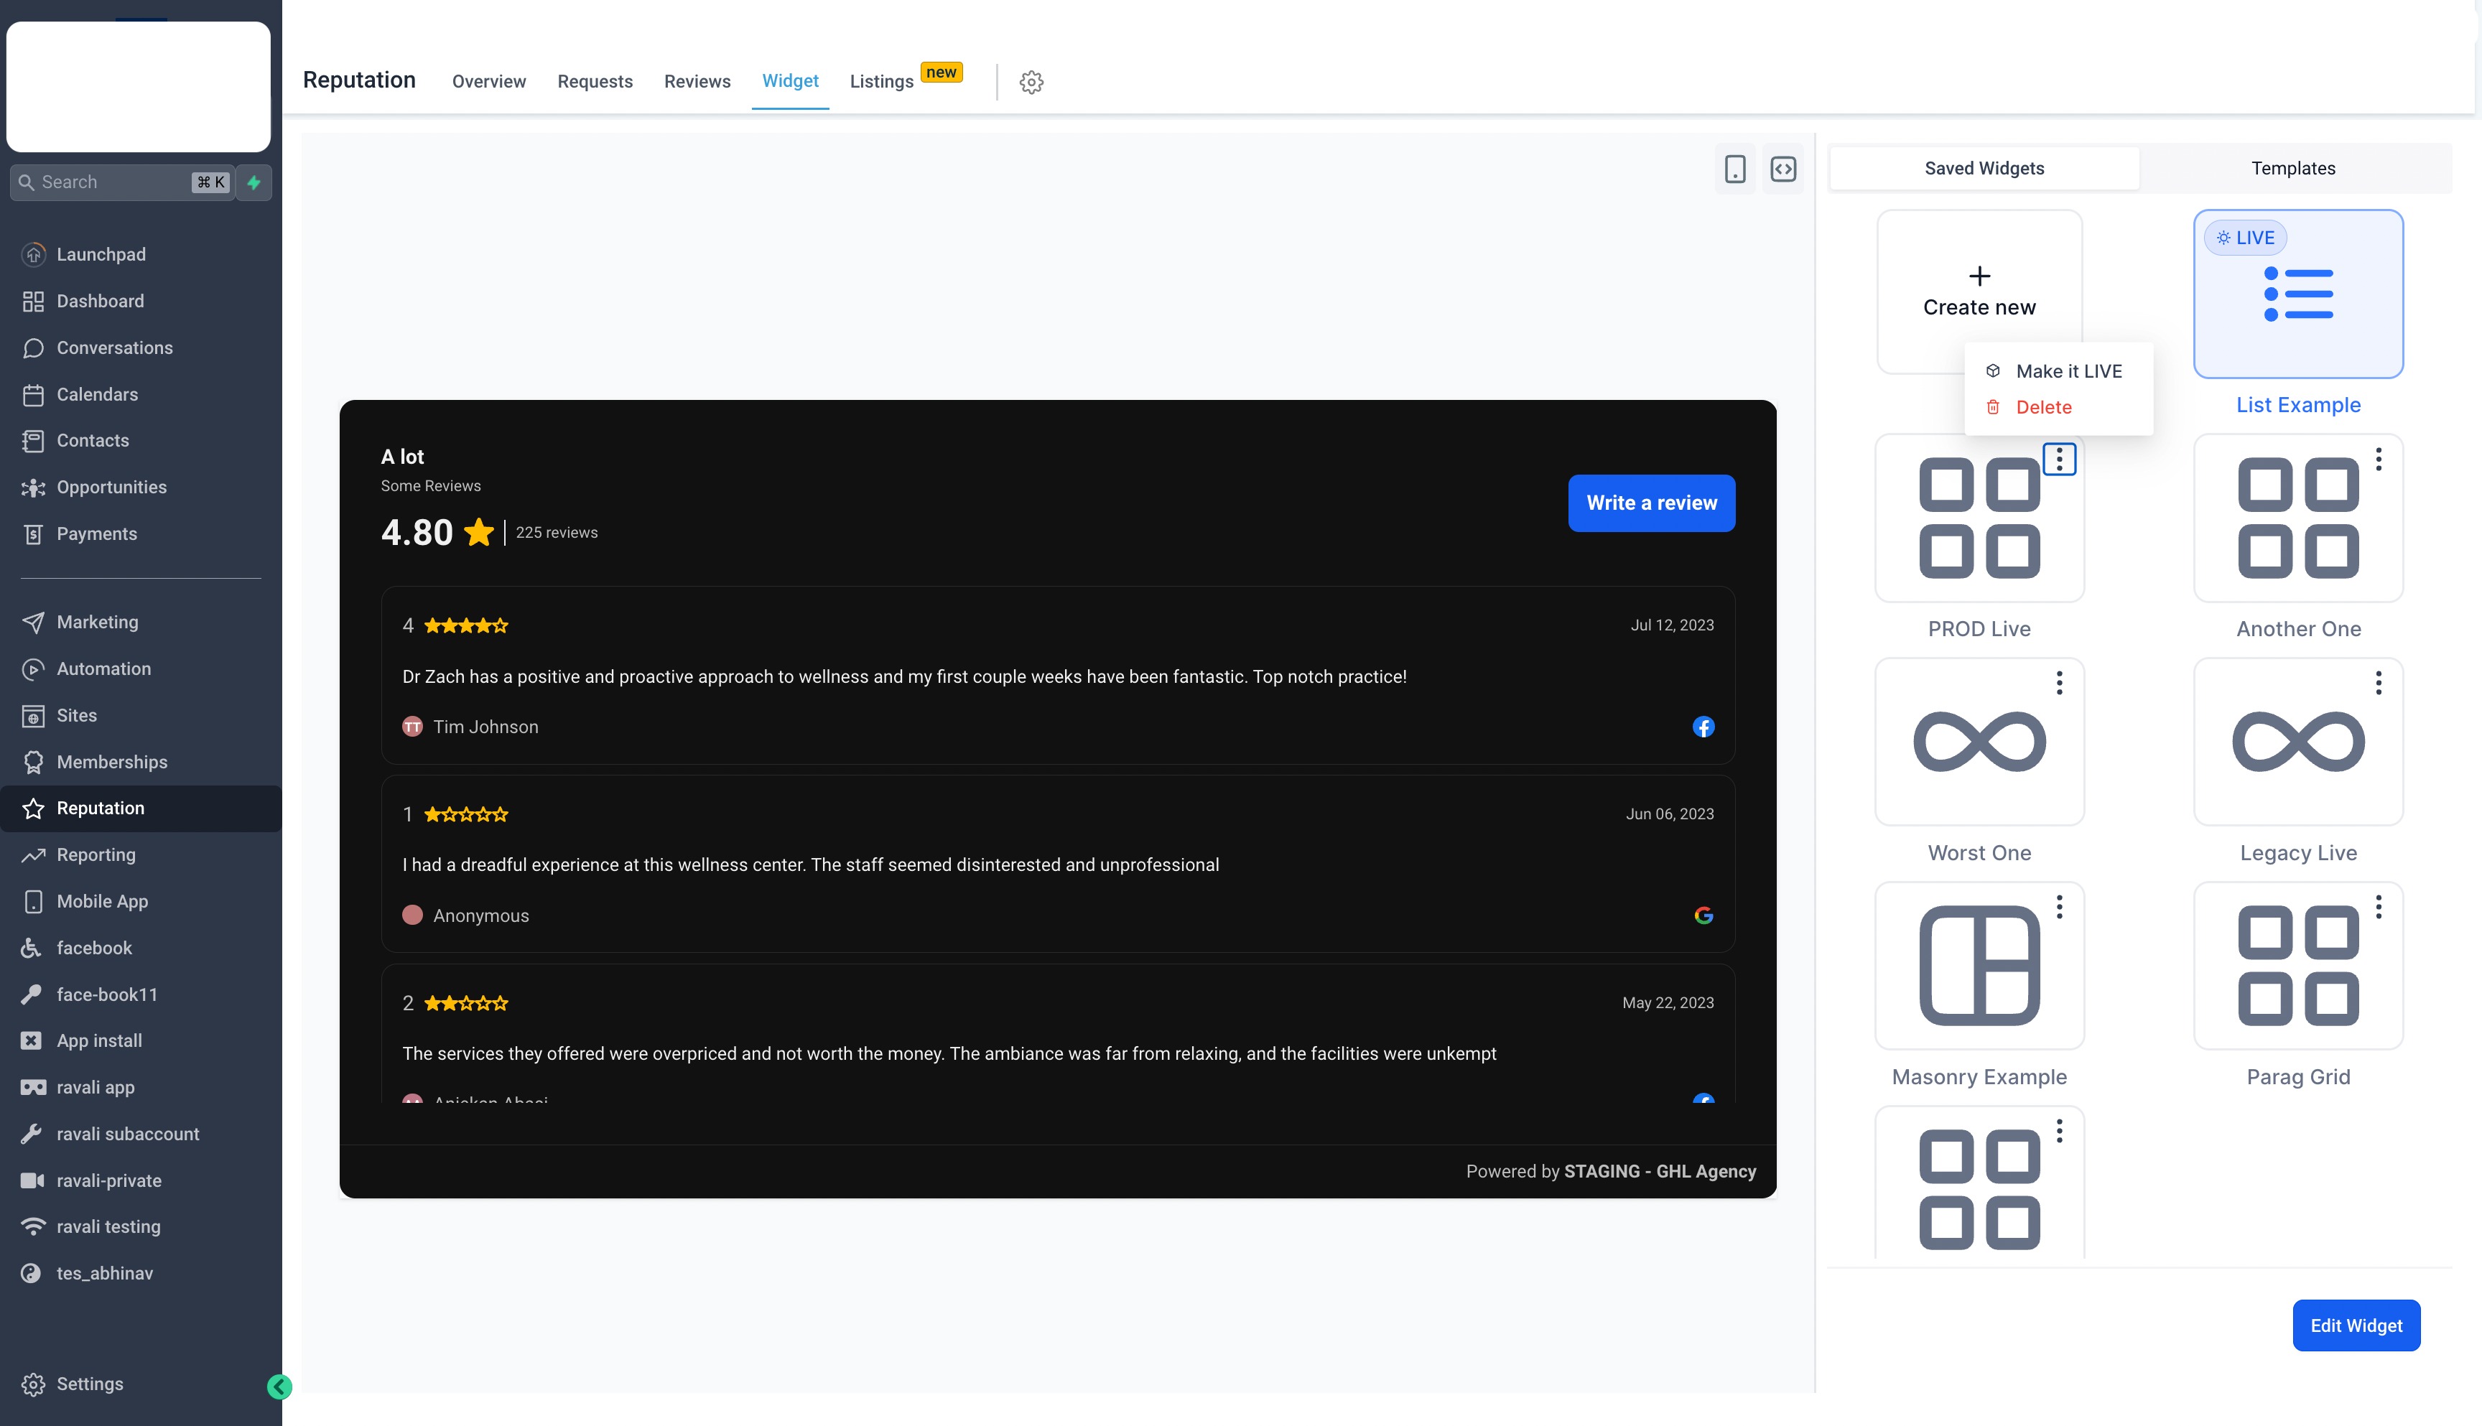Viewport: 2482px width, 1426px height.
Task: Open three-dot menu for Masonry Example
Action: tap(2059, 907)
